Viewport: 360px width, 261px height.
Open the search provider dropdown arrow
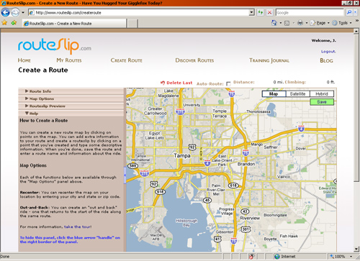[356, 12]
